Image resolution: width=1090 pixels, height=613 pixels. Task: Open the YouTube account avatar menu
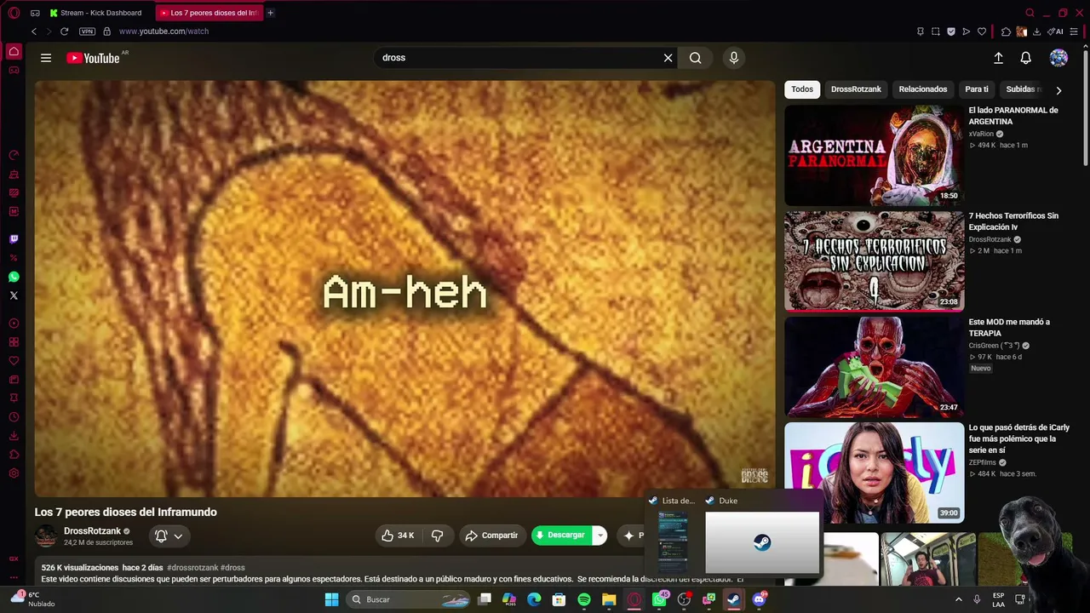tap(1058, 58)
